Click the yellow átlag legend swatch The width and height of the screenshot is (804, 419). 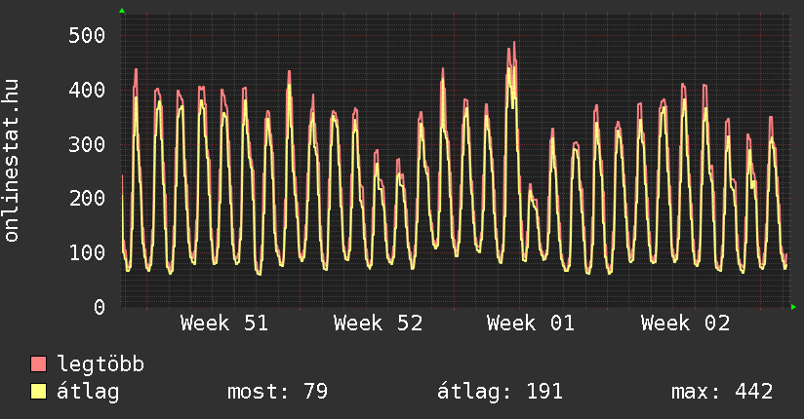[38, 393]
